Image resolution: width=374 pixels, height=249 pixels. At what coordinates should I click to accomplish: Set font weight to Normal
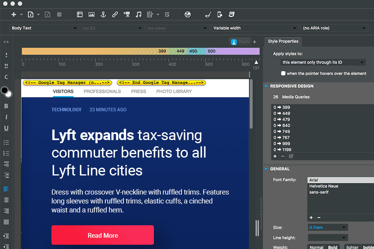(316, 247)
